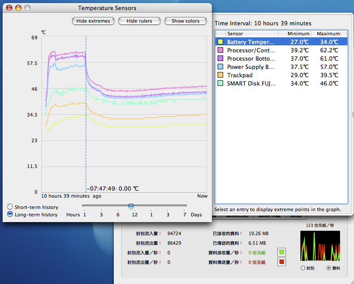Select the Processor/Cont... sensor row
Viewport: 354px width, 284px height.
coord(281,50)
